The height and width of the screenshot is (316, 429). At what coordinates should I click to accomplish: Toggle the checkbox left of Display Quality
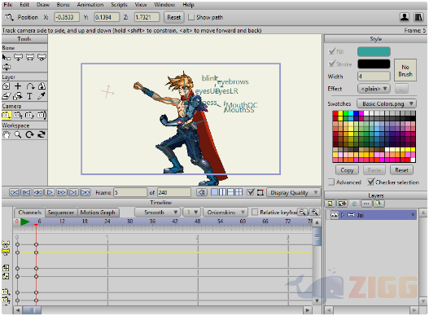(251, 192)
